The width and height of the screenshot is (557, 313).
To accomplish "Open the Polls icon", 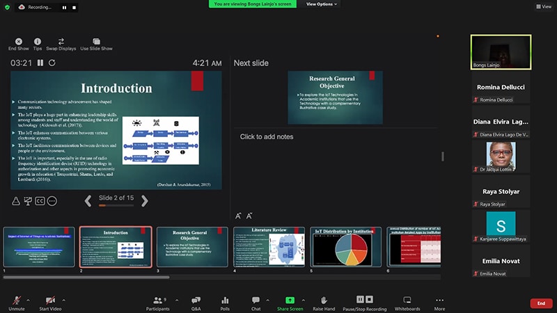I will [225, 300].
